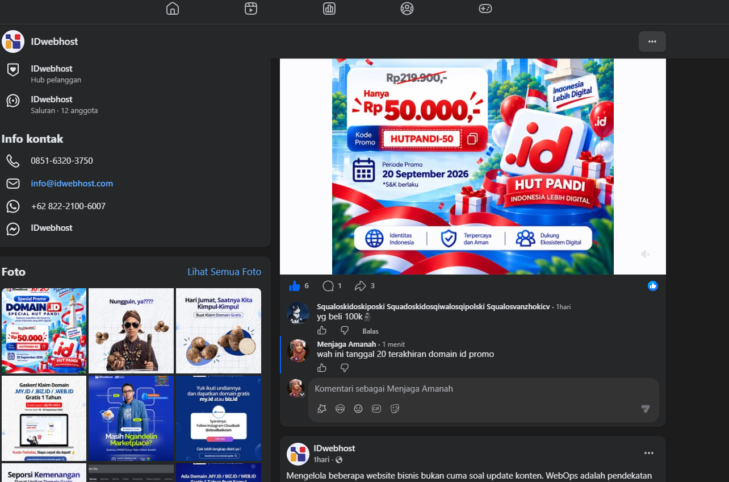Reply with Balas on first comment
The image size is (729, 482).
tap(370, 331)
